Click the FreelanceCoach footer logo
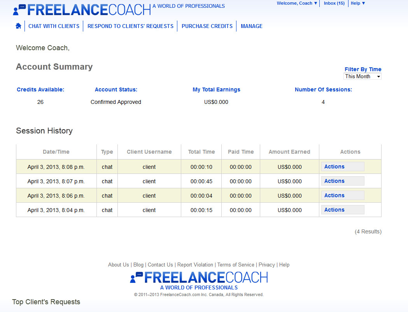The width and height of the screenshot is (408, 312). tap(199, 277)
